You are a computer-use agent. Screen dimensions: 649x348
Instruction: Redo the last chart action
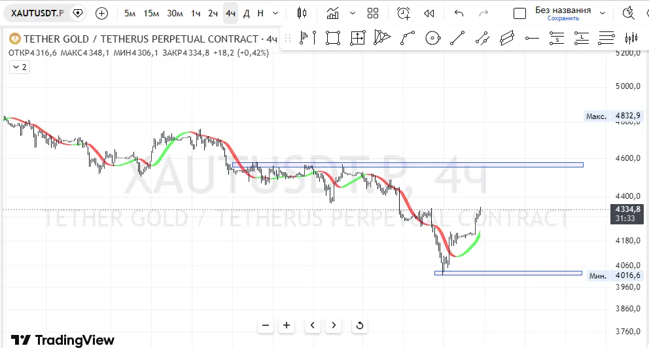483,13
